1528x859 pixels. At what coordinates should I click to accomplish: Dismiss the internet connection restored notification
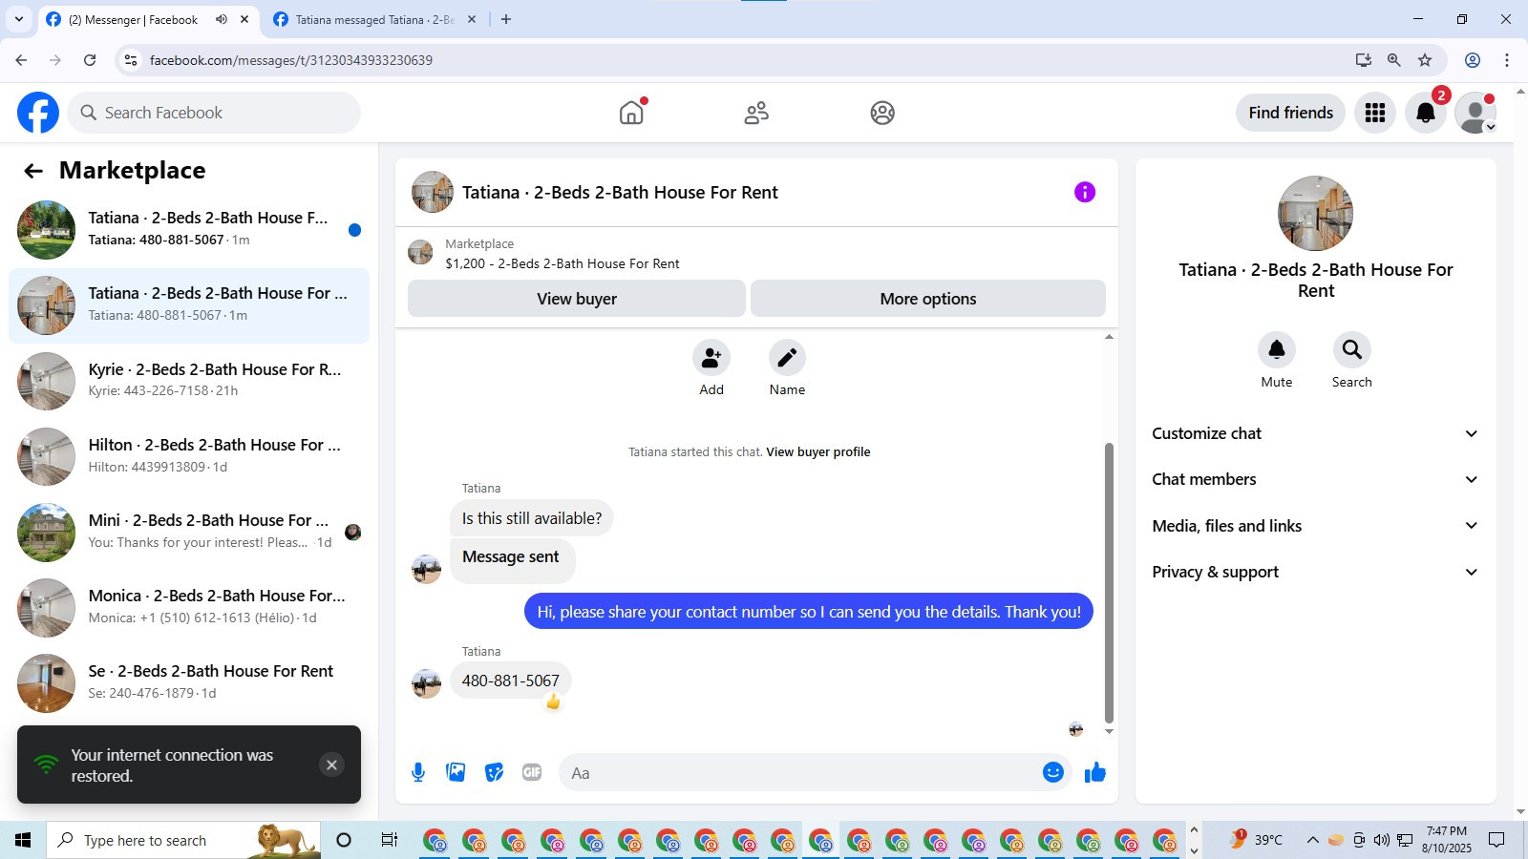(331, 765)
